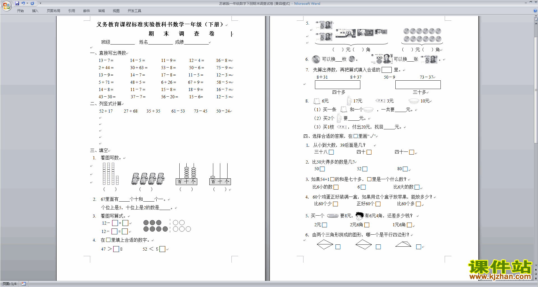The height and width of the screenshot is (287, 538).
Task: Click the blank box after 47 >
Action: point(116,249)
